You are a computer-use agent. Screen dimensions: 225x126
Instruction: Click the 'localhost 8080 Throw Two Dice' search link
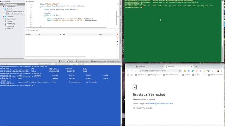point(160,104)
